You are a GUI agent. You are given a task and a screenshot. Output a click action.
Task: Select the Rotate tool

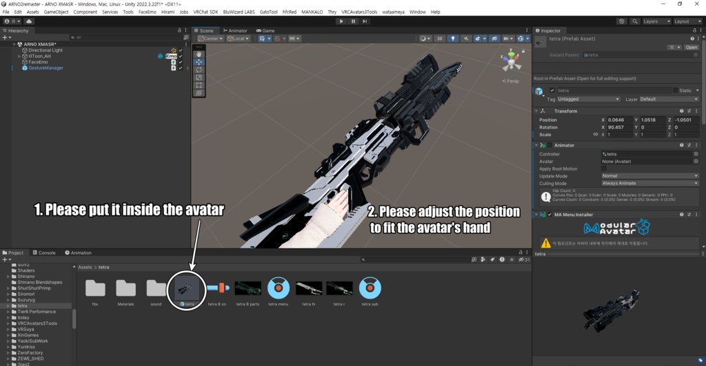199,69
